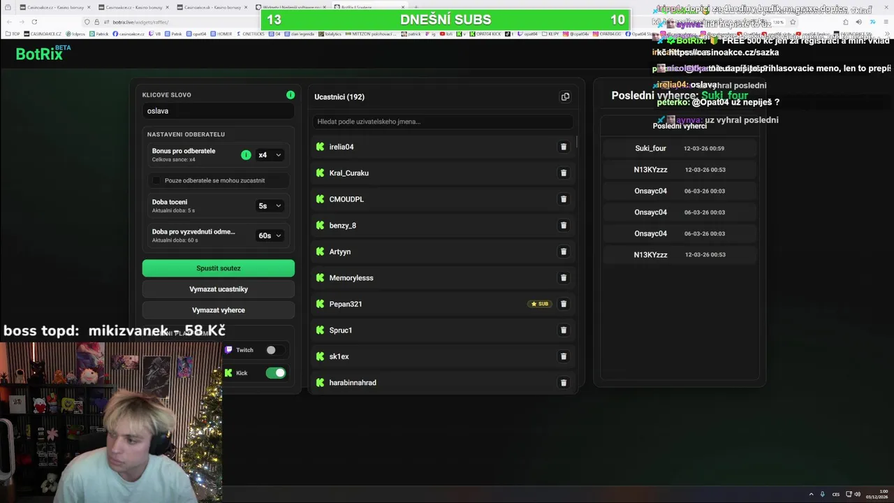Click the info icon next to Bonus pro odberatele

246,155
